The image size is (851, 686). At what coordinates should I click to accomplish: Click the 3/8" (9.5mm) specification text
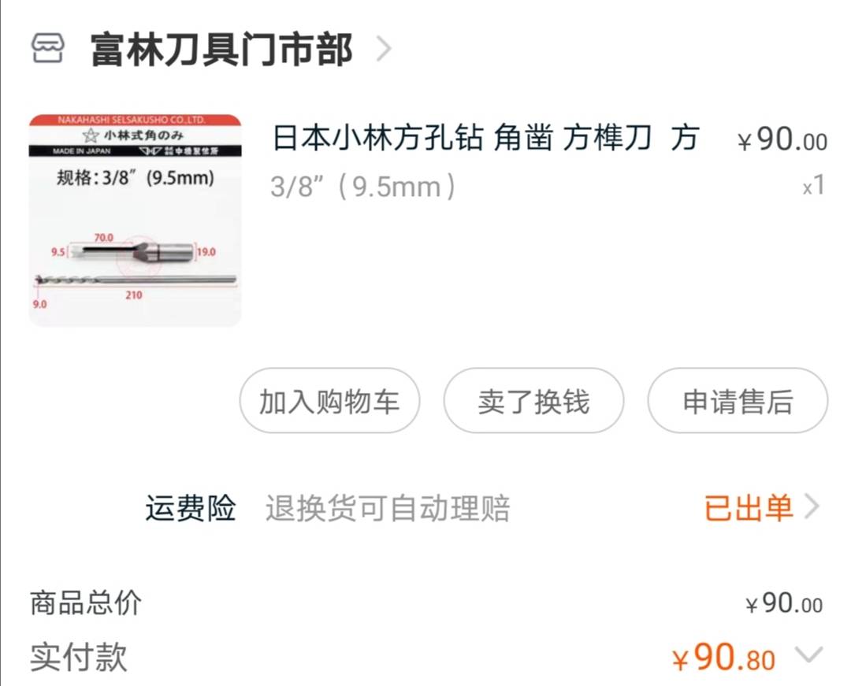pos(363,187)
